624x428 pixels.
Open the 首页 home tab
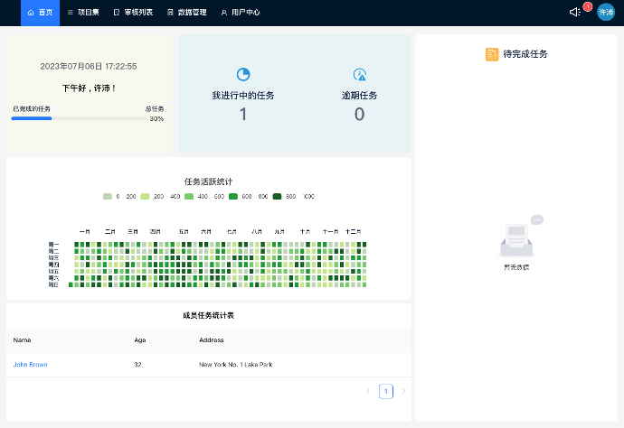click(40, 13)
